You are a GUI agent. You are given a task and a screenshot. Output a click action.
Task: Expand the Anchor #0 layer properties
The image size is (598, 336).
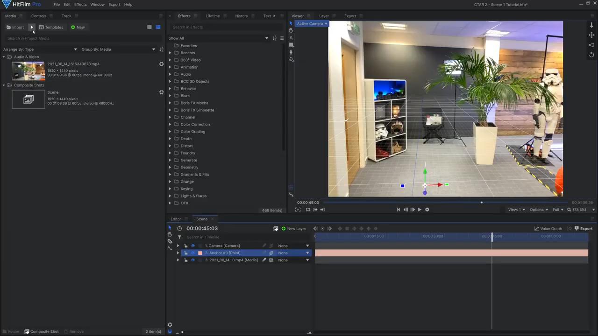(x=178, y=253)
